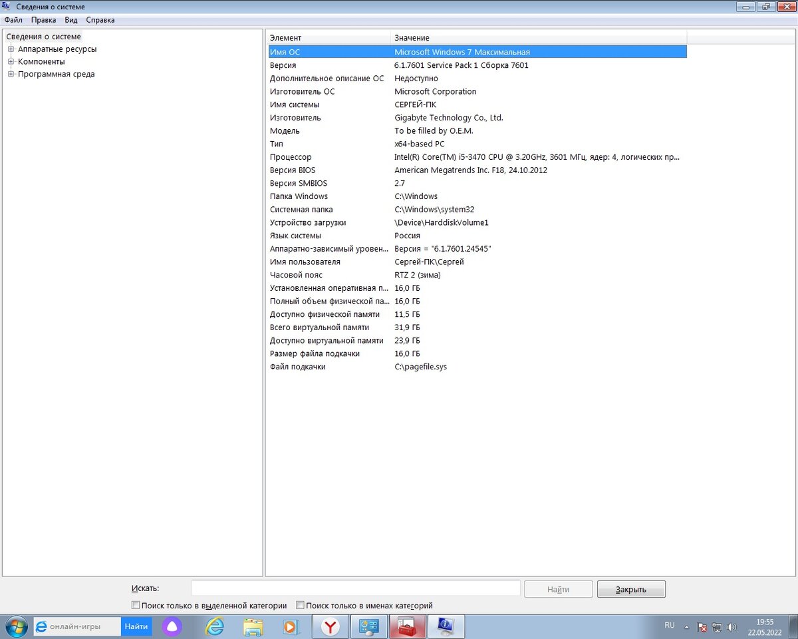The height and width of the screenshot is (639, 798).
Task: Select Сведения о системе tree root
Action: click(43, 37)
